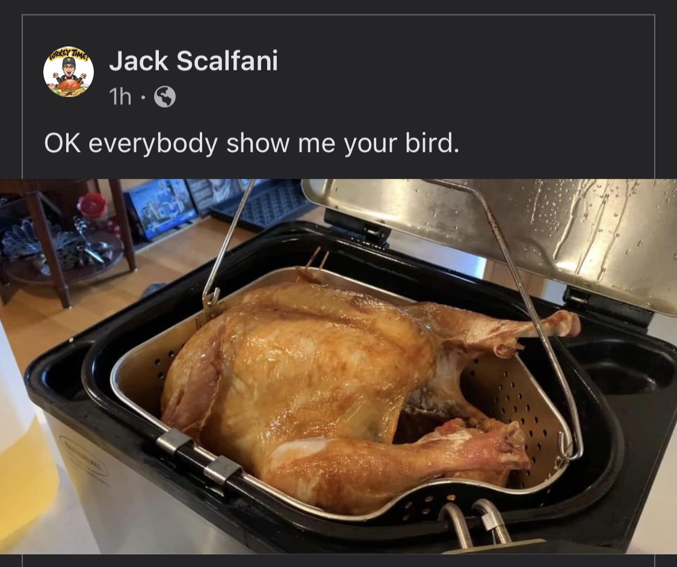Open the fried turkey photo
The image size is (677, 567).
[338, 366]
